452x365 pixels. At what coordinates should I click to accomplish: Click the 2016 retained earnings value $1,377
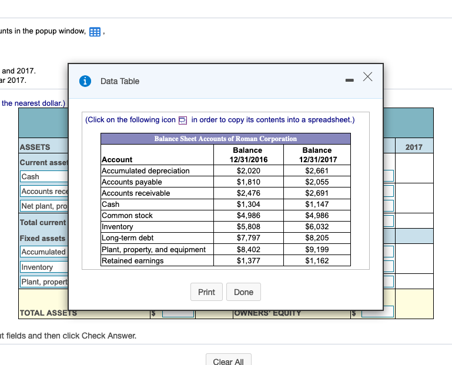click(249, 260)
